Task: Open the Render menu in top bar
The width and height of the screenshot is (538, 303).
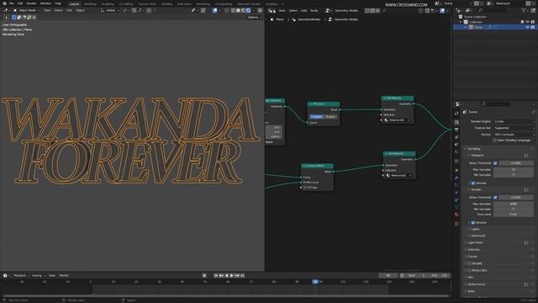Action: point(31,3)
